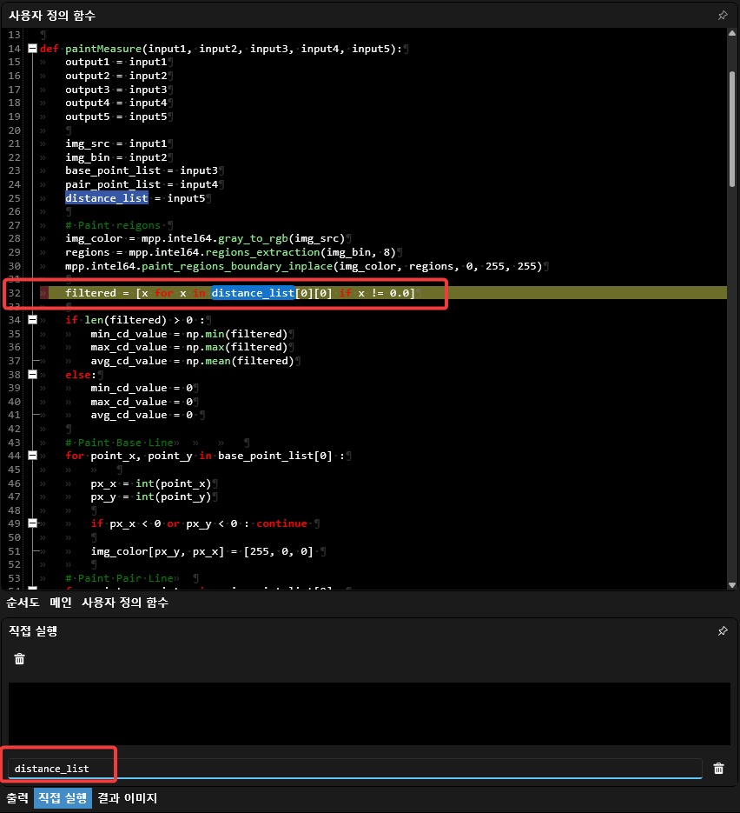Collapse the paintMeasure function at line 14
Viewport: 740px width, 813px height.
[33, 49]
